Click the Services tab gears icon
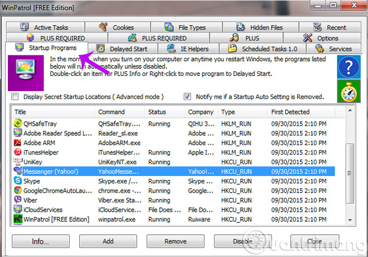Viewport: 368px width, 257px height. pos(319,49)
